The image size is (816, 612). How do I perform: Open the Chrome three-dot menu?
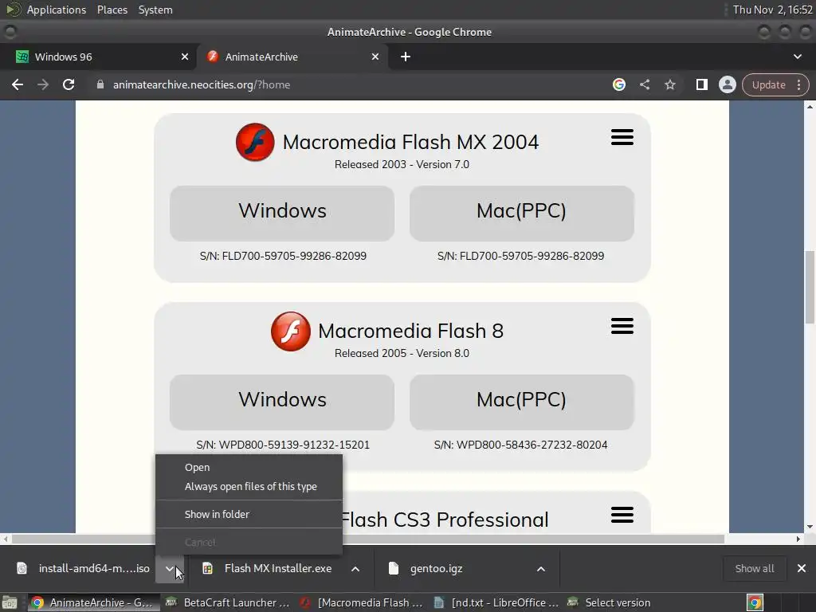[x=798, y=84]
